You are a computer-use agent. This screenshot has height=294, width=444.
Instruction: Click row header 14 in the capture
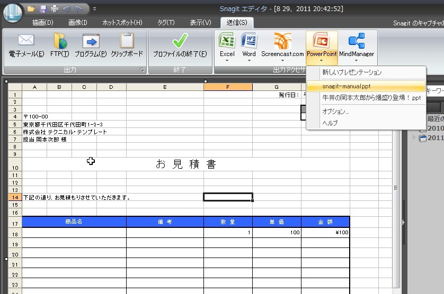pyautogui.click(x=15, y=198)
